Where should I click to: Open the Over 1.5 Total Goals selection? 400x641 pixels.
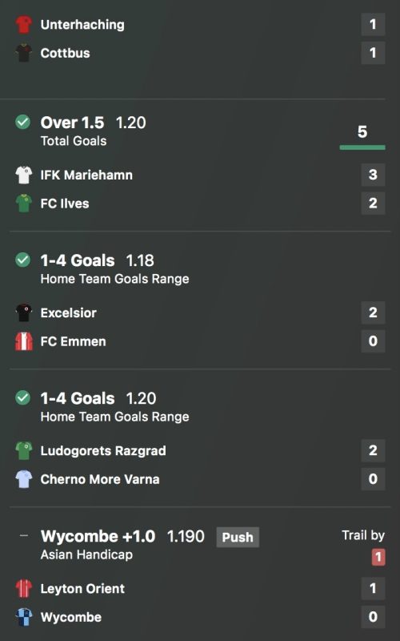(93, 130)
